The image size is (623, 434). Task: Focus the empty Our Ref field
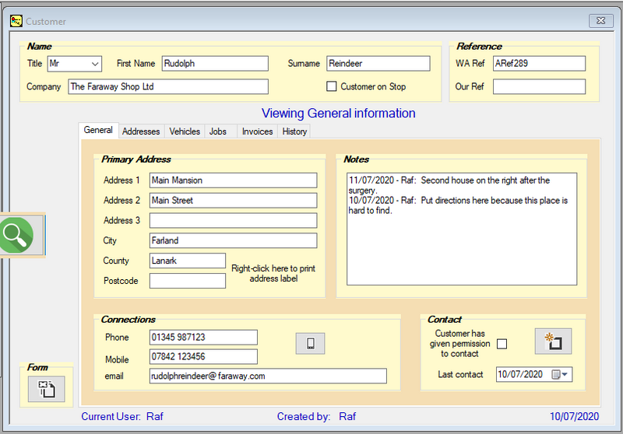coord(539,86)
